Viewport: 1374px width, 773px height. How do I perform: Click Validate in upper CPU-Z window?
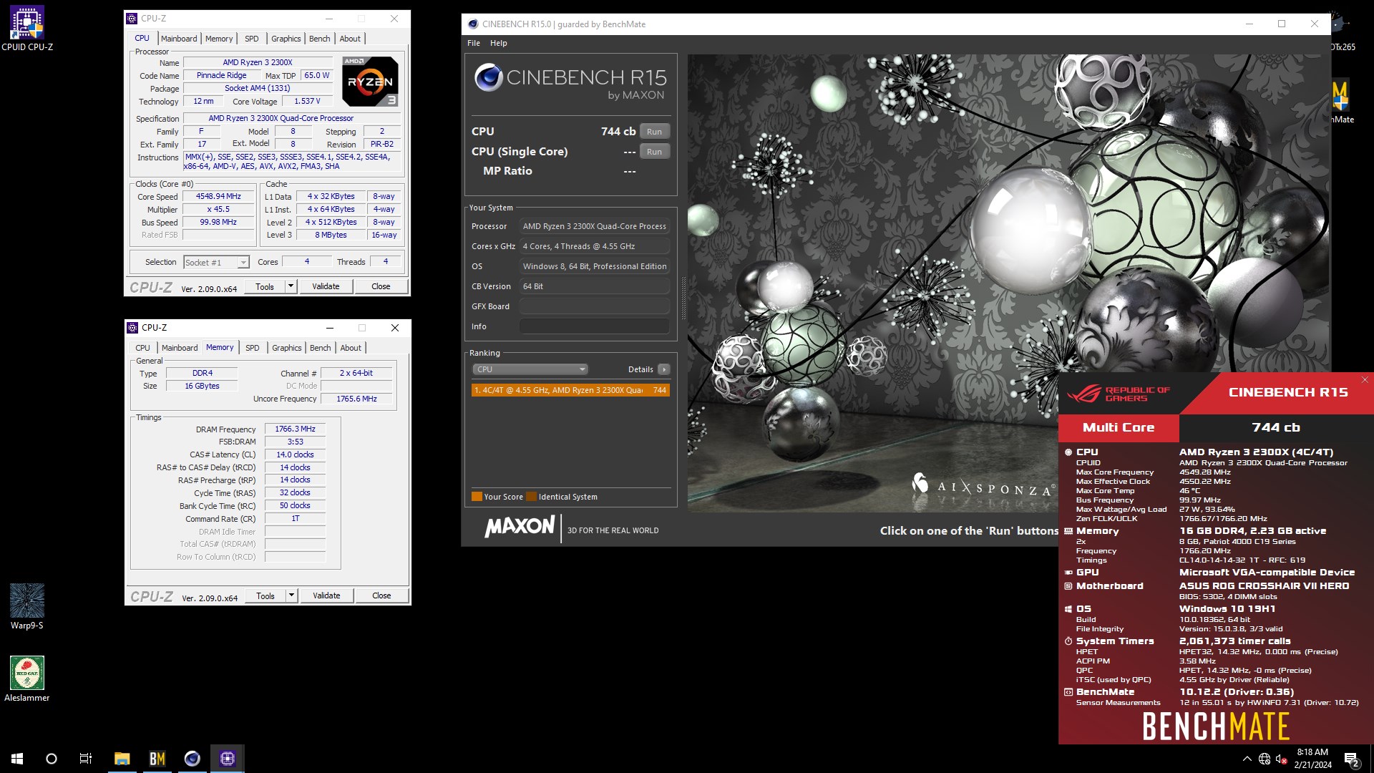click(x=326, y=286)
